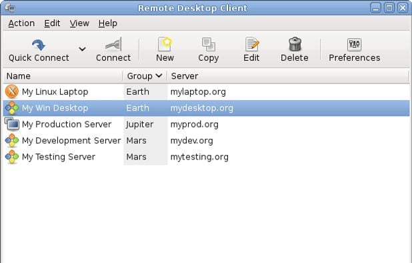Open the View menu

tap(79, 23)
